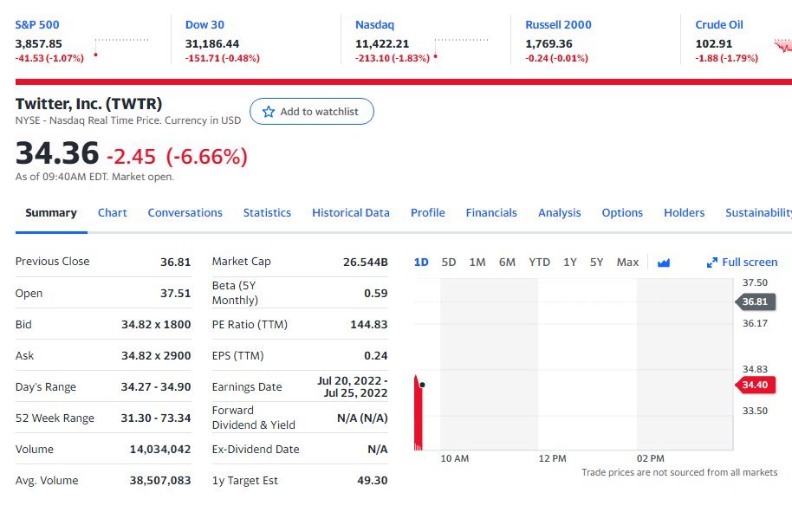
Task: Open the S&P 500 index link
Action: point(37,25)
